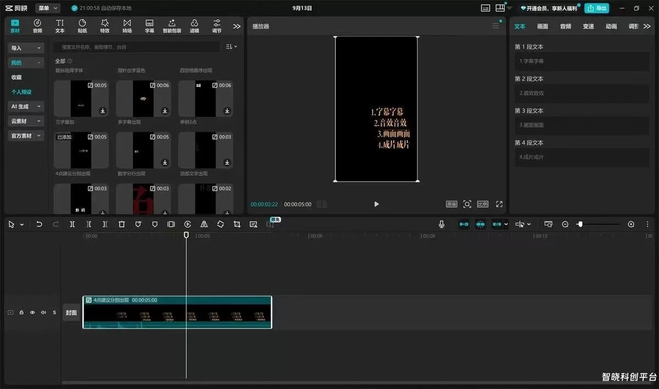This screenshot has height=389, width=659.
Task: Start voiceover with the microphone icon
Action: pyautogui.click(x=441, y=224)
